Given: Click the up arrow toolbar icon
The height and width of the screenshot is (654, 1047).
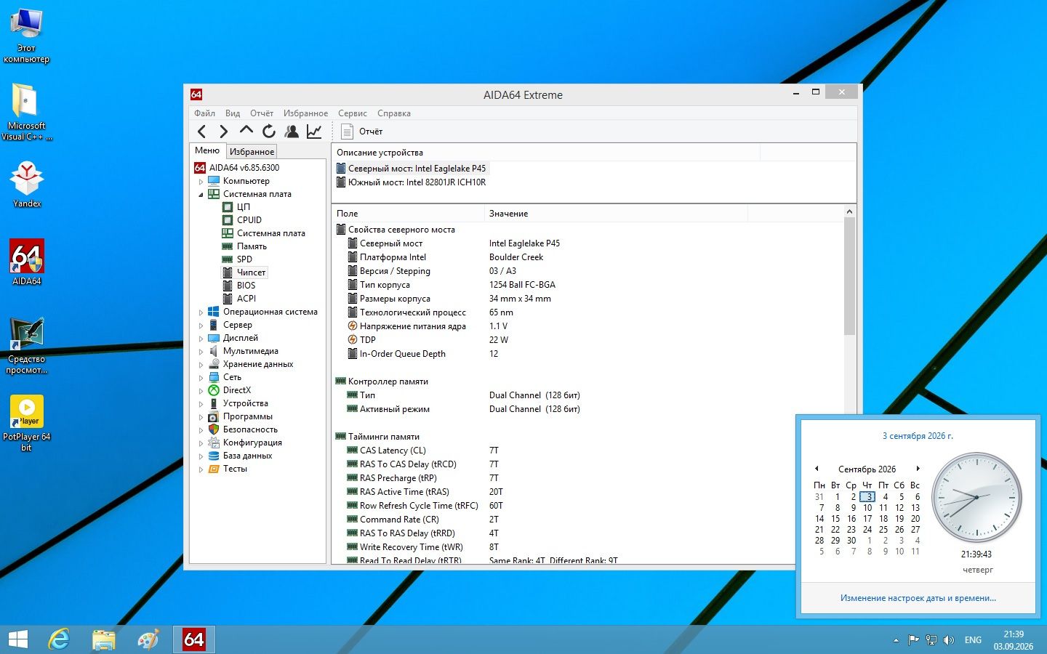Looking at the screenshot, I should 246,131.
